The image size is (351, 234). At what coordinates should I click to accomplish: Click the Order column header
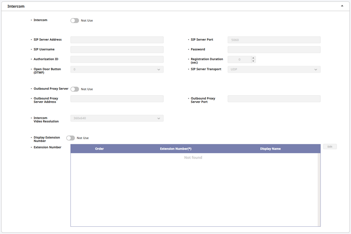click(99, 149)
